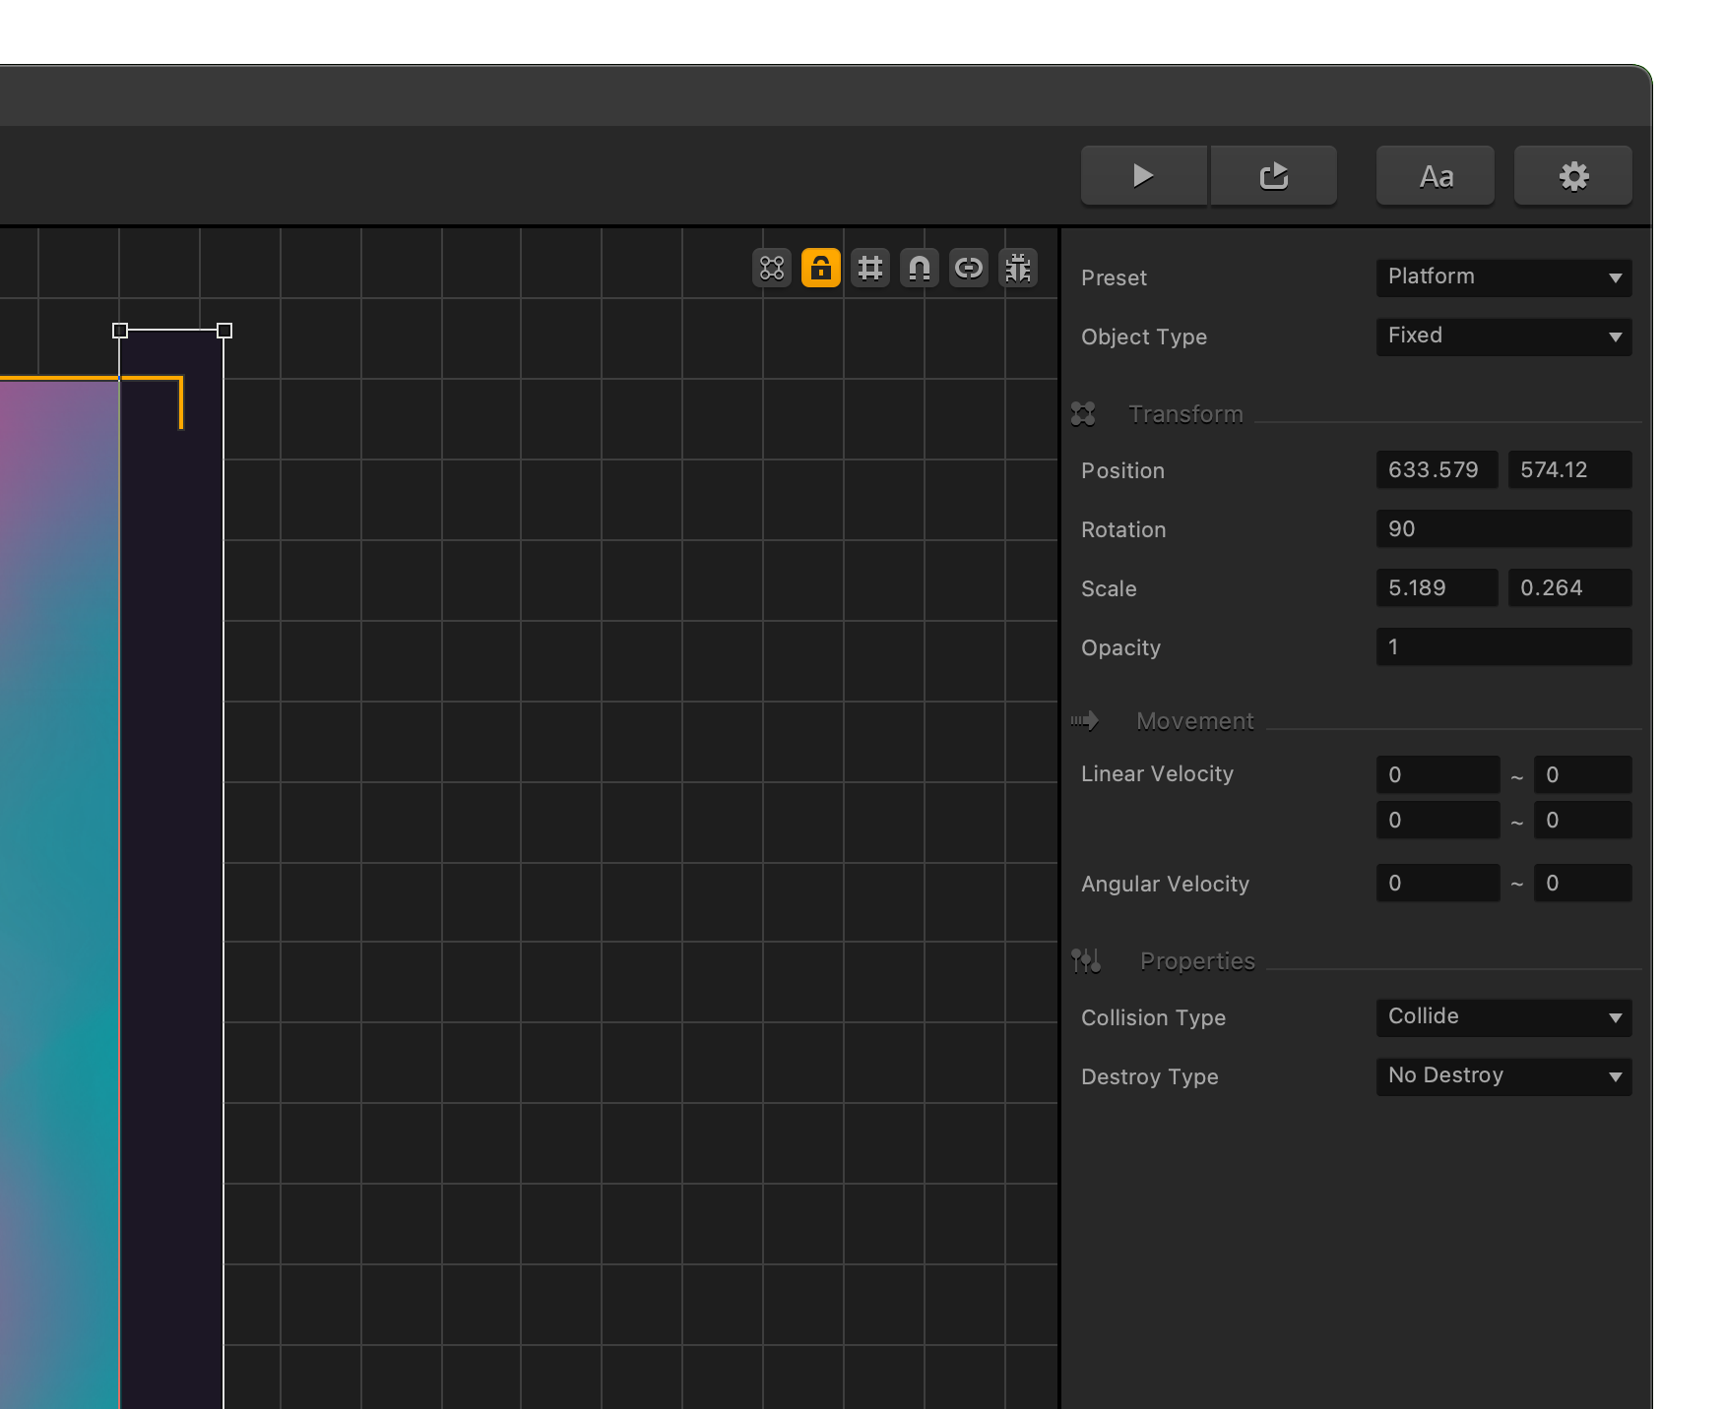Toggle magnet snapping icon
Screen dimensions: 1725x1409
click(920, 268)
